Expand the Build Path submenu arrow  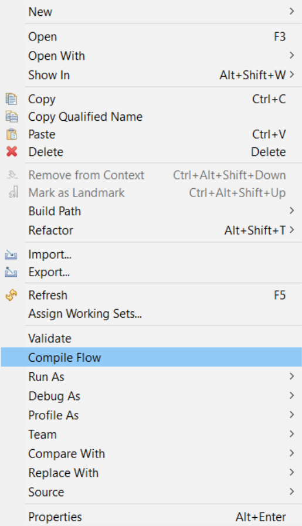point(291,211)
